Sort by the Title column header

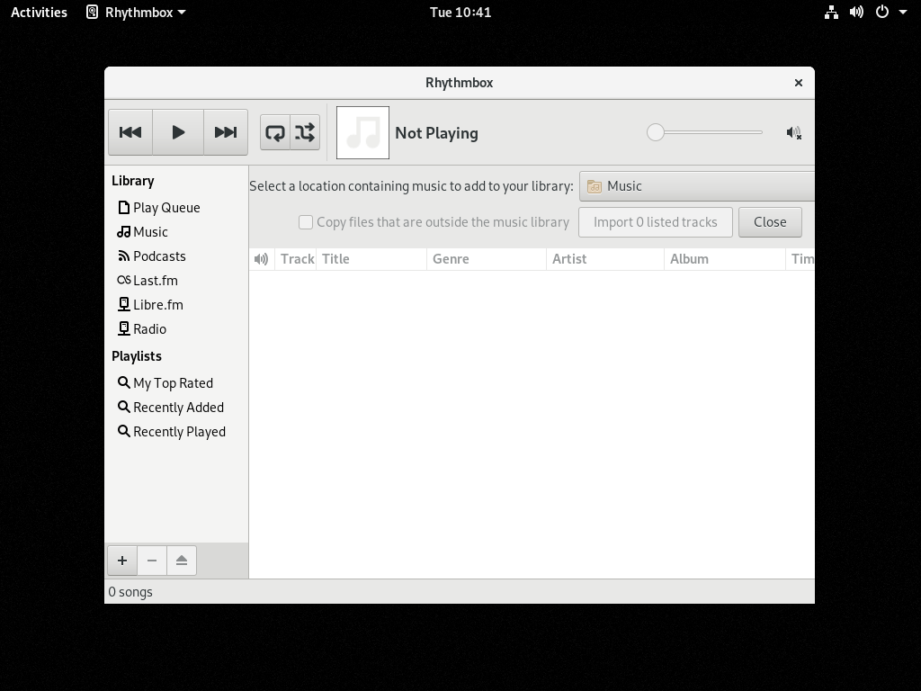(x=371, y=259)
